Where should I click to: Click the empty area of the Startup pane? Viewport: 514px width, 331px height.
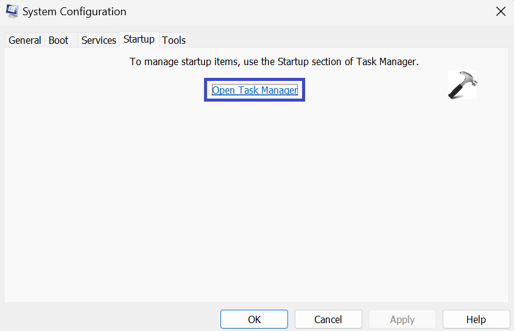(x=256, y=201)
